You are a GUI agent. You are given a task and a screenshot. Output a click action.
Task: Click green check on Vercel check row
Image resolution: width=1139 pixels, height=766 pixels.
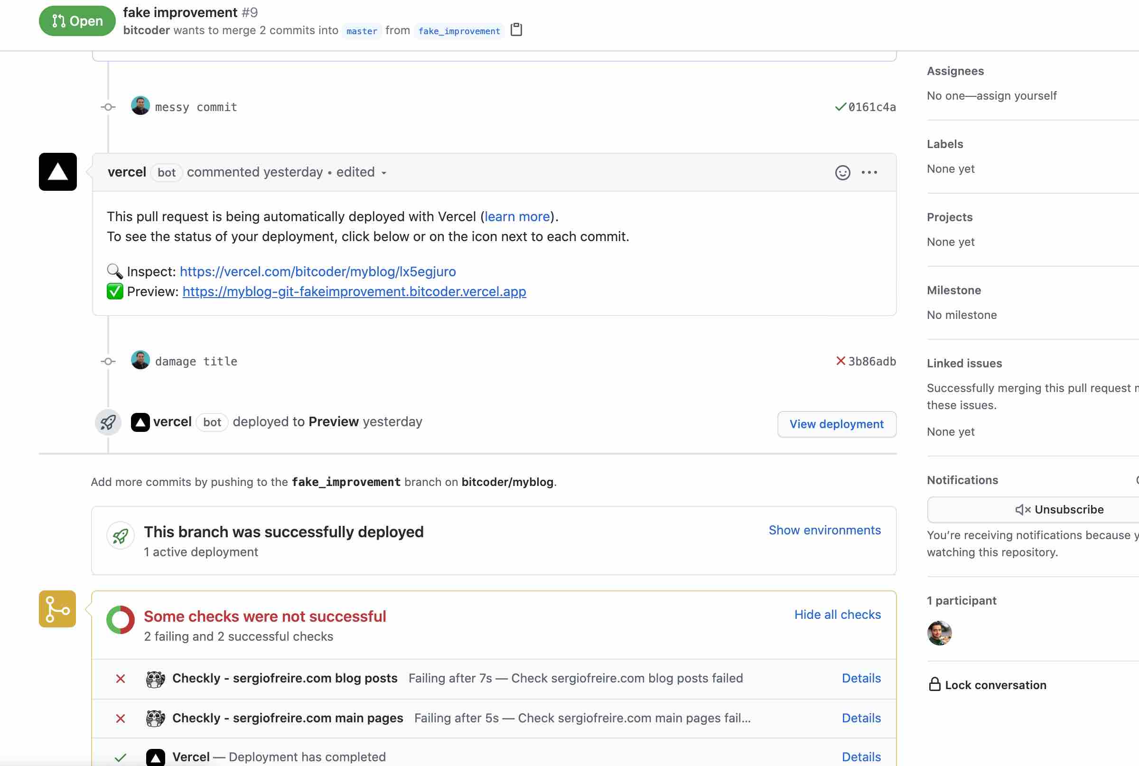[120, 758]
